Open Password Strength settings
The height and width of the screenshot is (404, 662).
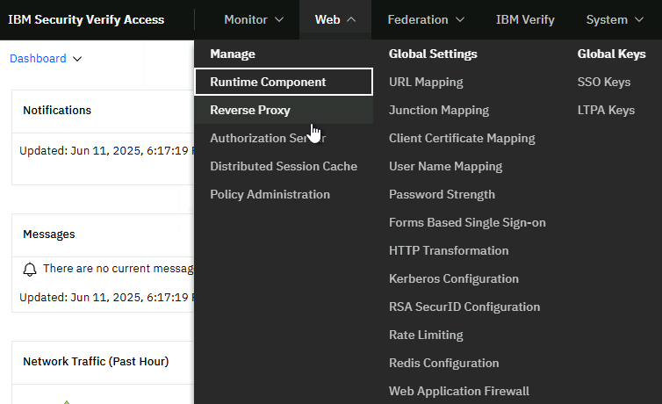click(442, 194)
